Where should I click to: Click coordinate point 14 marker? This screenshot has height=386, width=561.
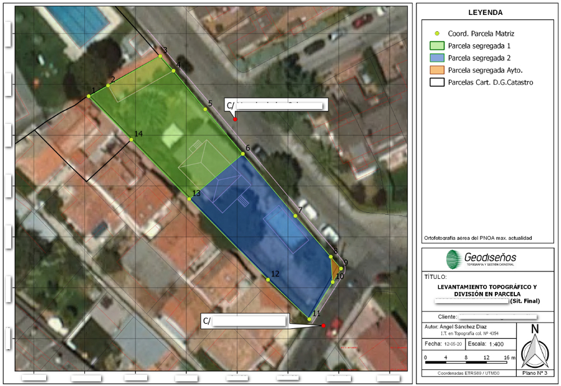point(132,139)
